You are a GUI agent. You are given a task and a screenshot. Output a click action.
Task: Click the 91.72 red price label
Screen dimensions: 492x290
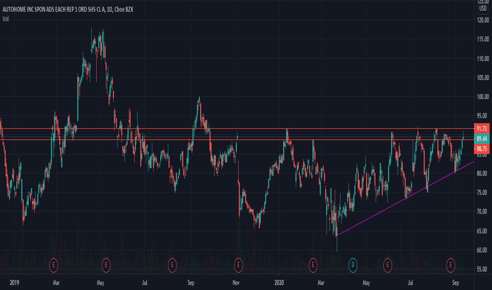pyautogui.click(x=481, y=129)
